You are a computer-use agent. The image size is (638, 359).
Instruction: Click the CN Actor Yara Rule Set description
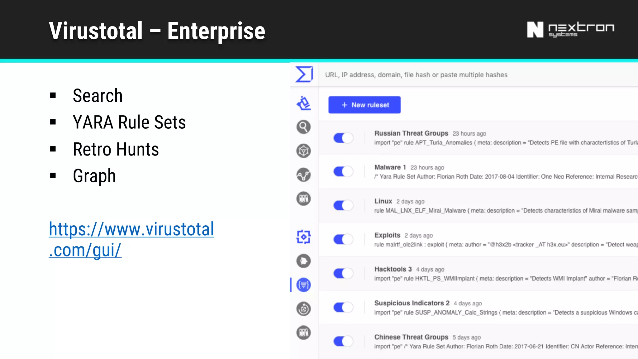[x=506, y=347]
